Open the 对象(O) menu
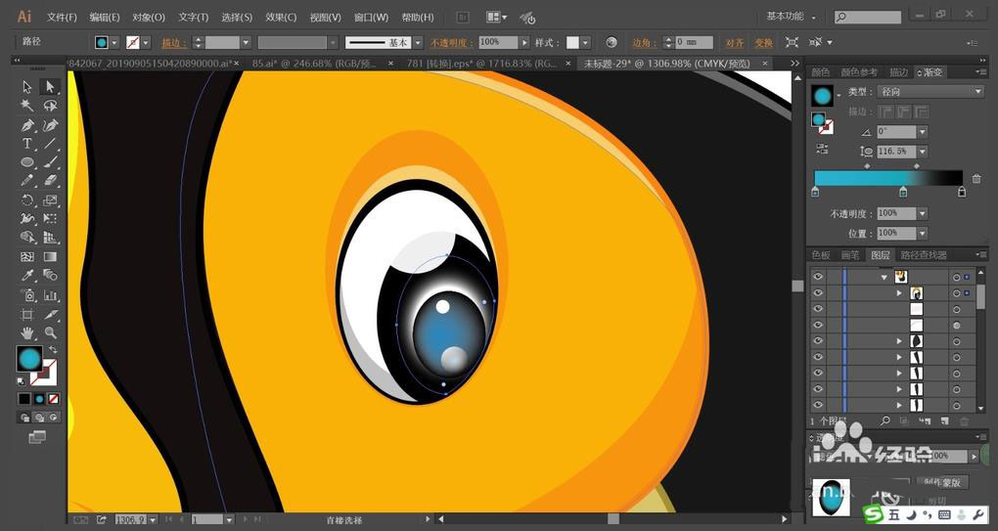998x531 pixels. pyautogui.click(x=149, y=18)
